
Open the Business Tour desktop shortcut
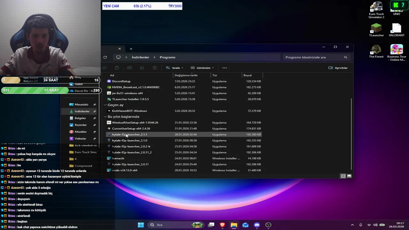coord(397,53)
